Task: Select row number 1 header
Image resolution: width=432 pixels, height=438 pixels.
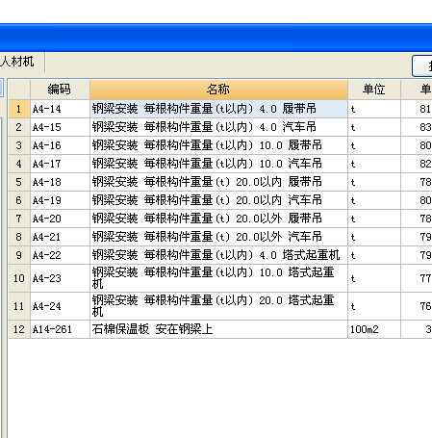Action: click(19, 109)
